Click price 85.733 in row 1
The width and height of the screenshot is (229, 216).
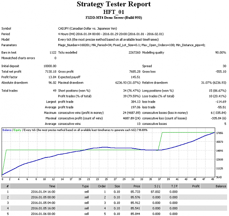point(135,192)
